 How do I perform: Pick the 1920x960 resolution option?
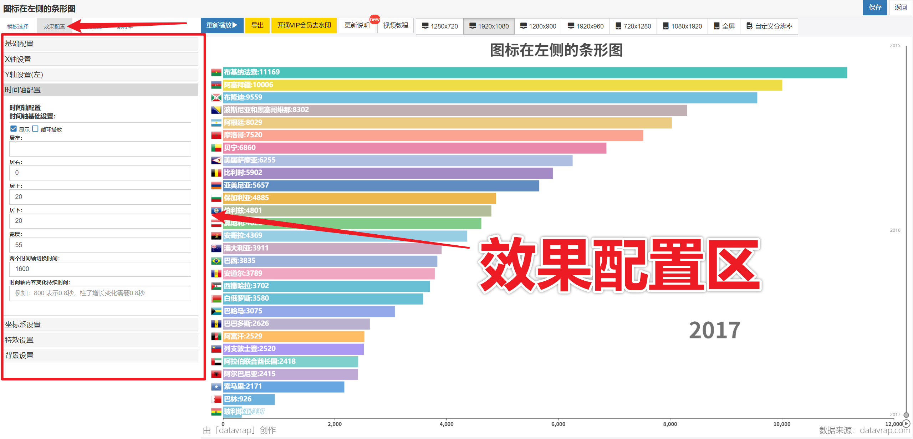coord(586,26)
